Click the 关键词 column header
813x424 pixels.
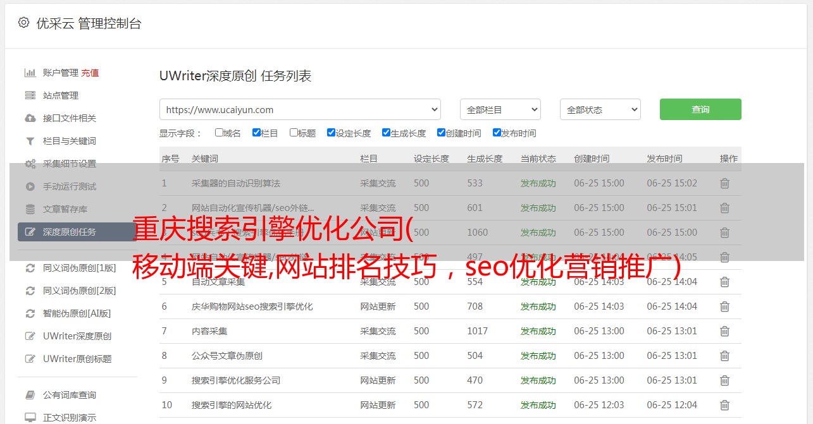[205, 159]
